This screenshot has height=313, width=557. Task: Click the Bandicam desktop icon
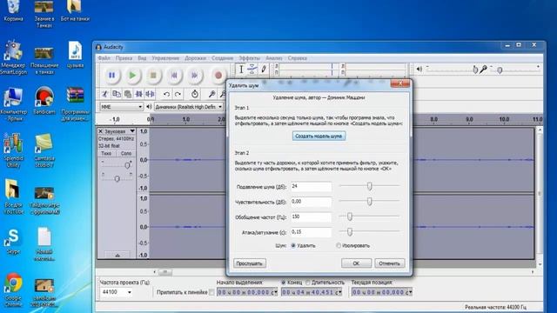(x=44, y=101)
